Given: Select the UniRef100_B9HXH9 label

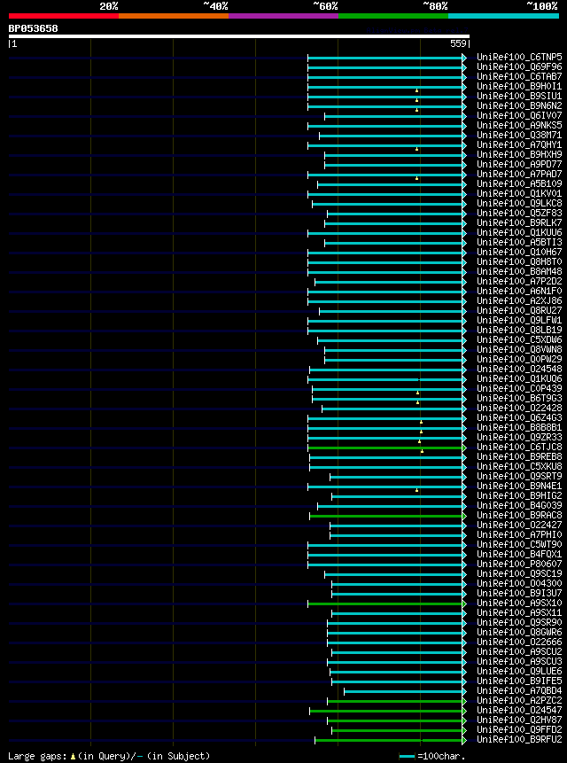Looking at the screenshot, I should point(519,154).
